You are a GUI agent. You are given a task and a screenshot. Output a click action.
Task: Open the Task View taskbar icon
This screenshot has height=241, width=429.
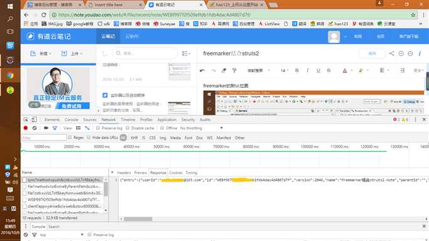(x=10, y=32)
